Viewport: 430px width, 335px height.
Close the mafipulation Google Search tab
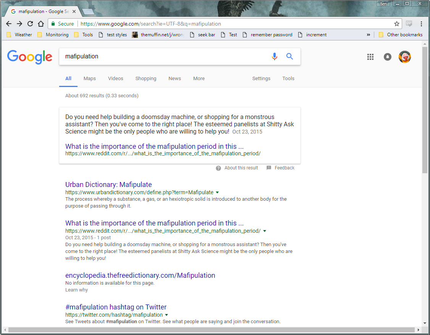tap(74, 11)
